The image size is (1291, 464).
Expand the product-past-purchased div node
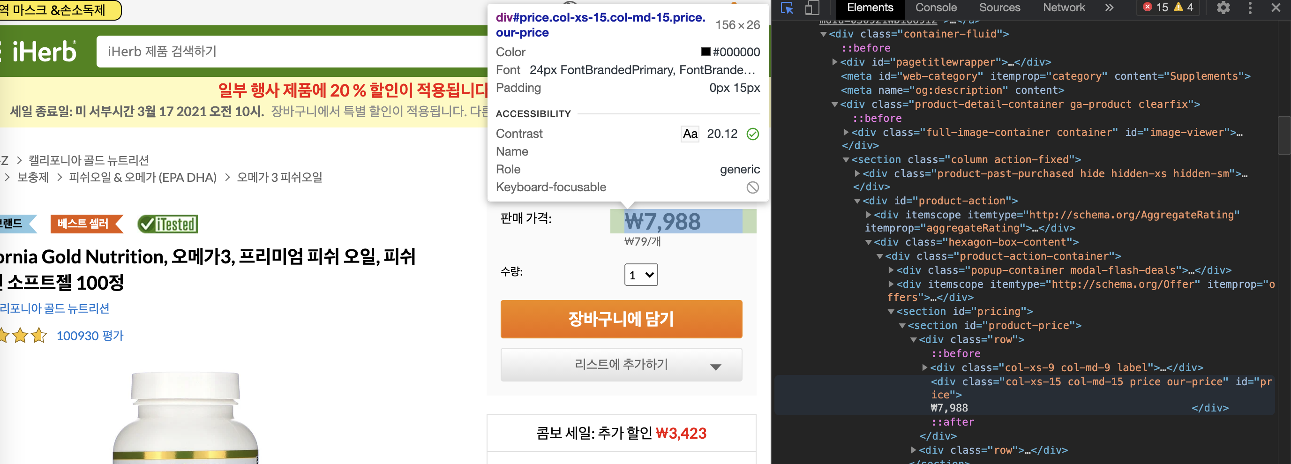point(857,174)
